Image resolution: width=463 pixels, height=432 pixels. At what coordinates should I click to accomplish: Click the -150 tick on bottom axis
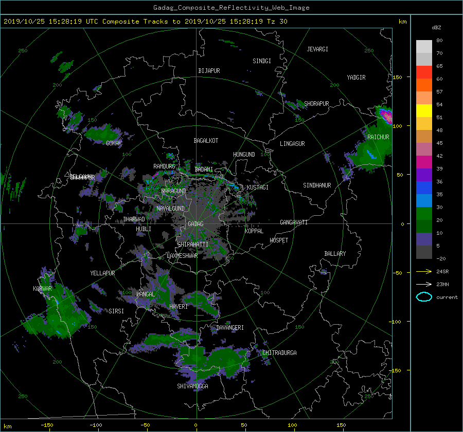coord(47,425)
